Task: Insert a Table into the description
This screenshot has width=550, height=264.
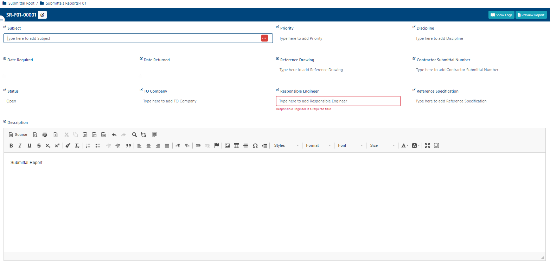Action: (x=237, y=145)
